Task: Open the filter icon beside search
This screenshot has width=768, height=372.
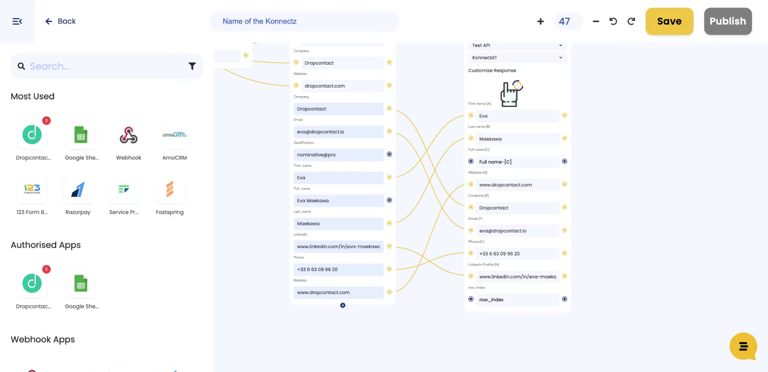Action: coord(192,66)
